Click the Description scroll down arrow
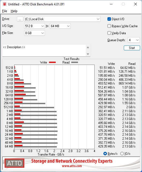 [x=88, y=54]
